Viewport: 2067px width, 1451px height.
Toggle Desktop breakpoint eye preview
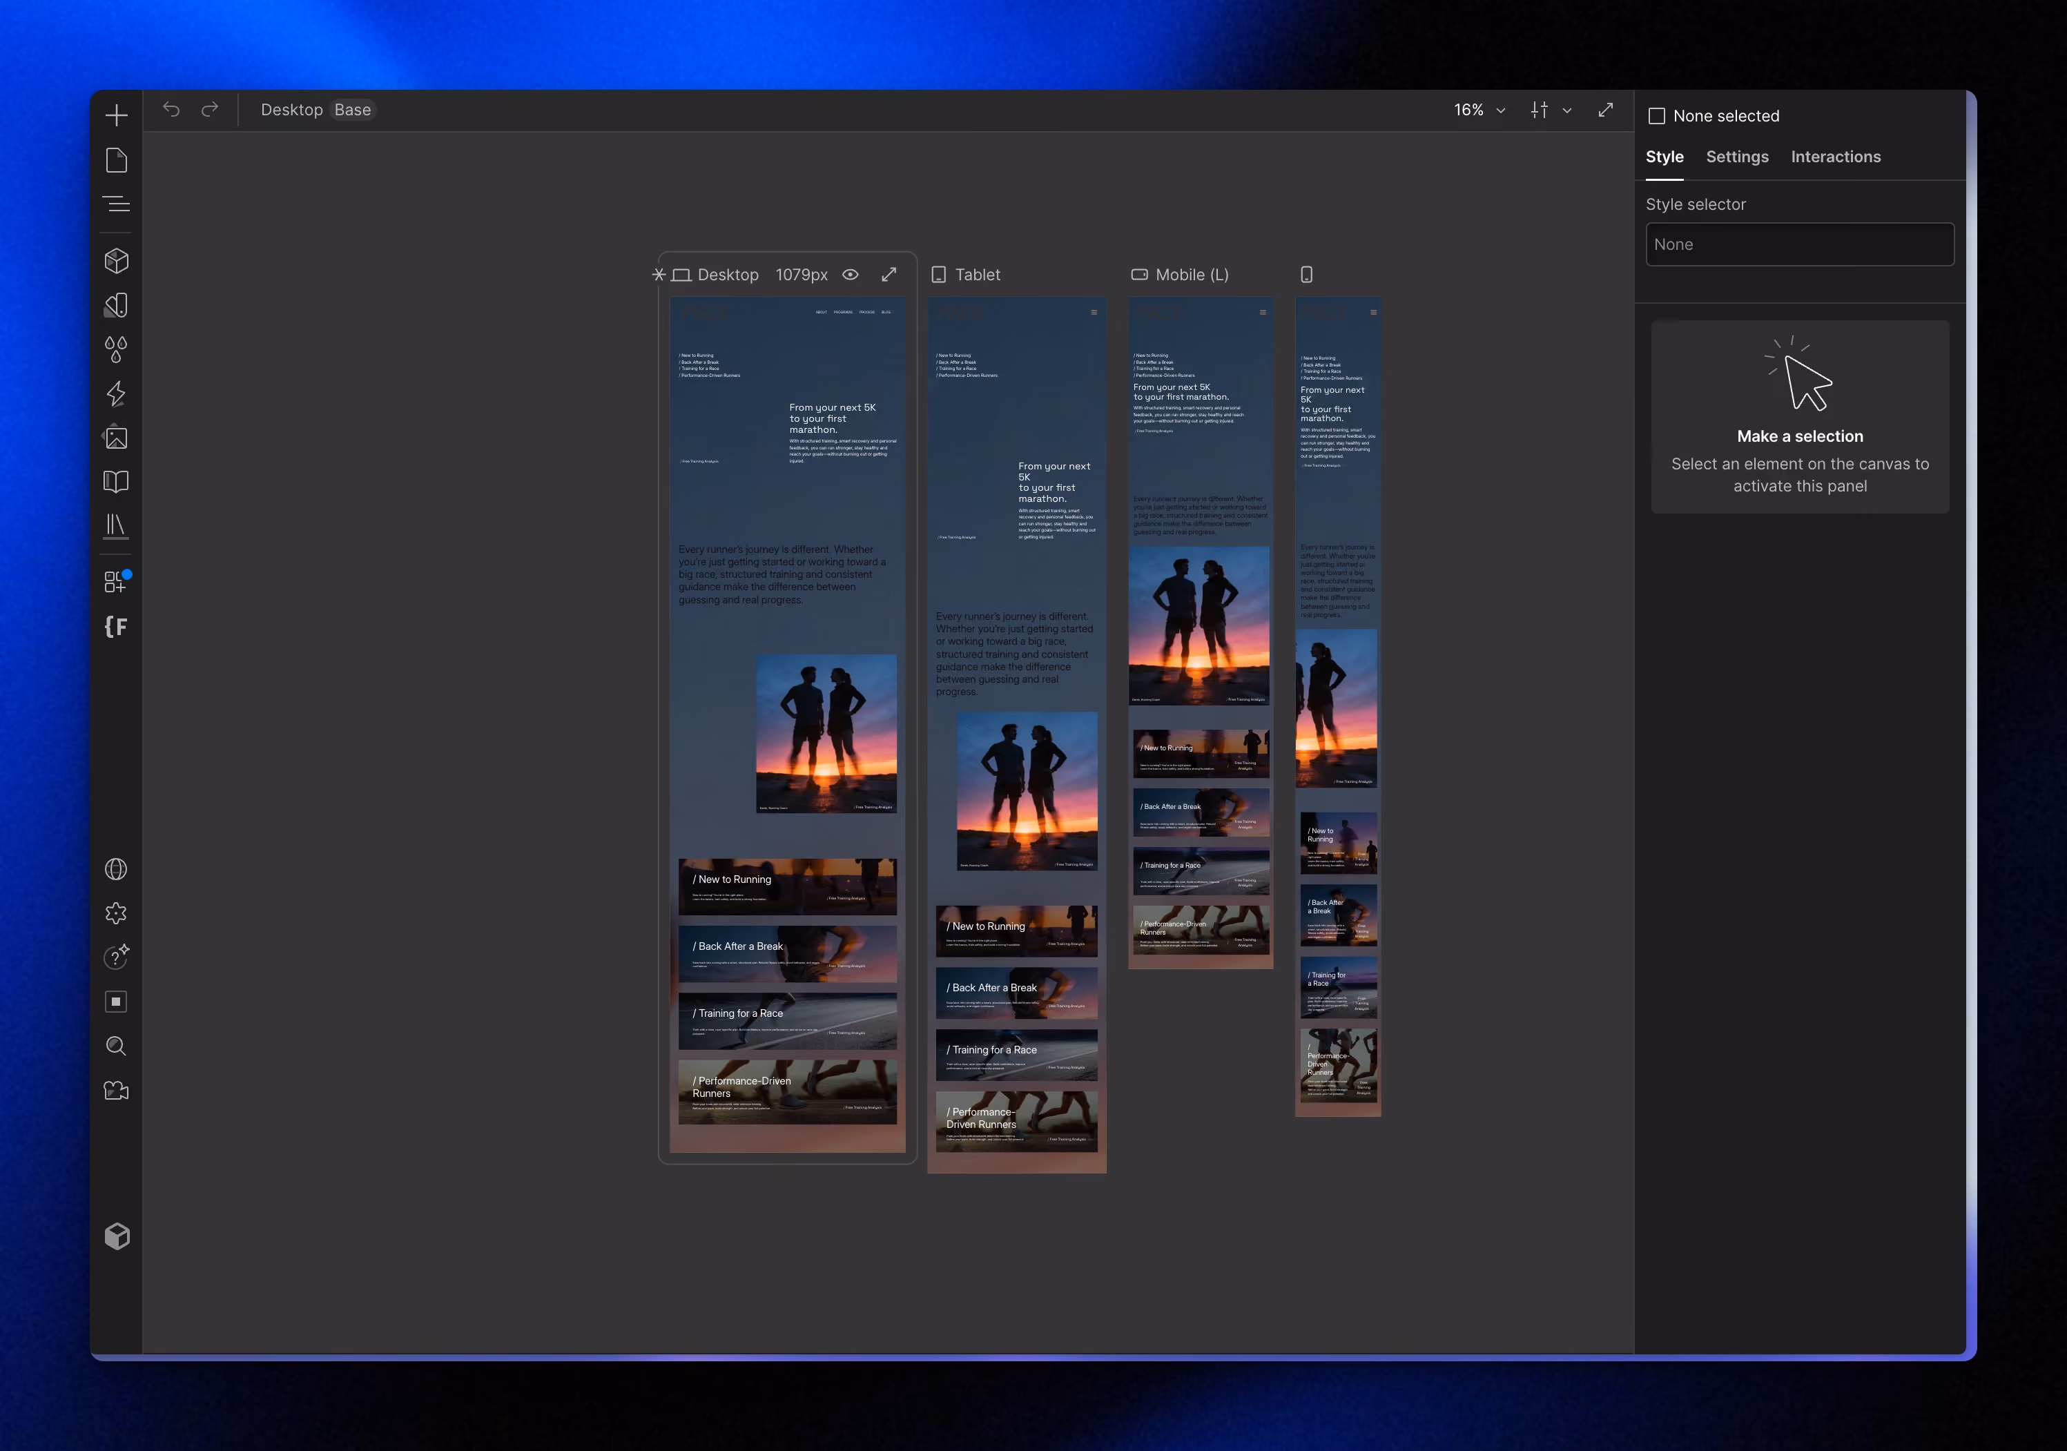point(850,275)
